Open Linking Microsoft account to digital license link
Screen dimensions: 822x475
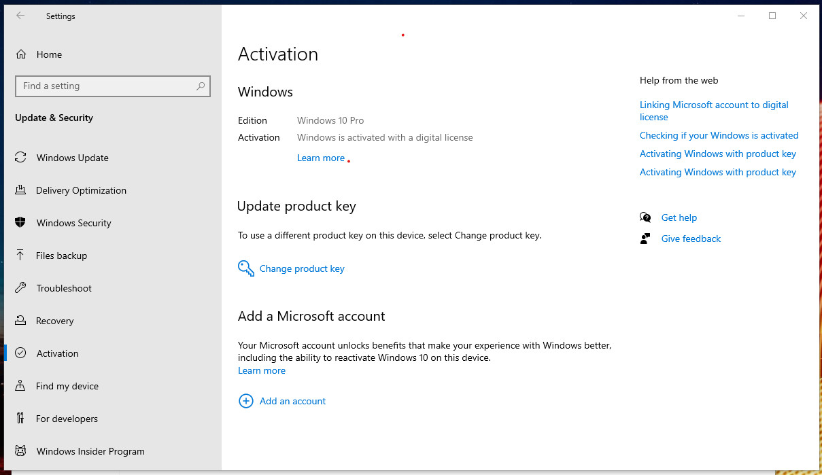pos(714,111)
